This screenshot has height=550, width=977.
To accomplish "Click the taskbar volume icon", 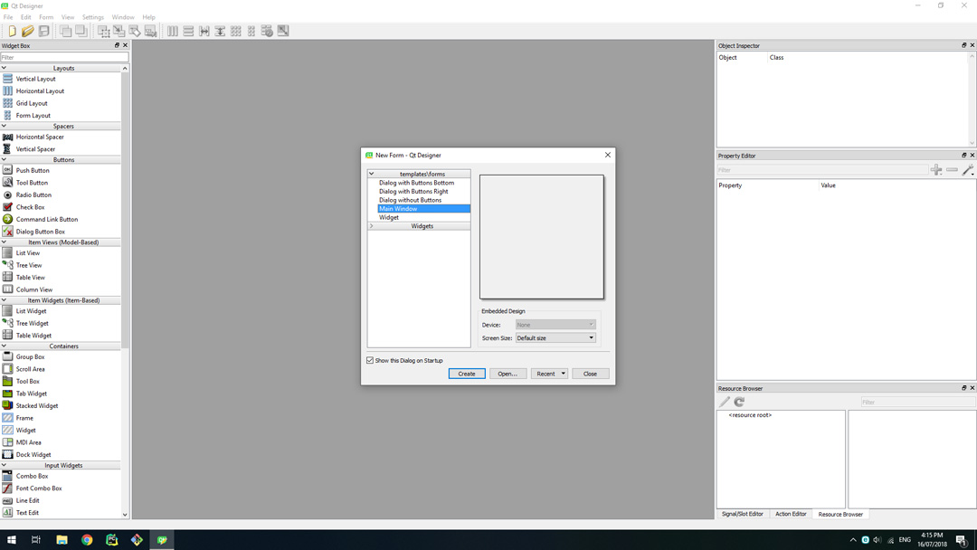I will pyautogui.click(x=877, y=540).
